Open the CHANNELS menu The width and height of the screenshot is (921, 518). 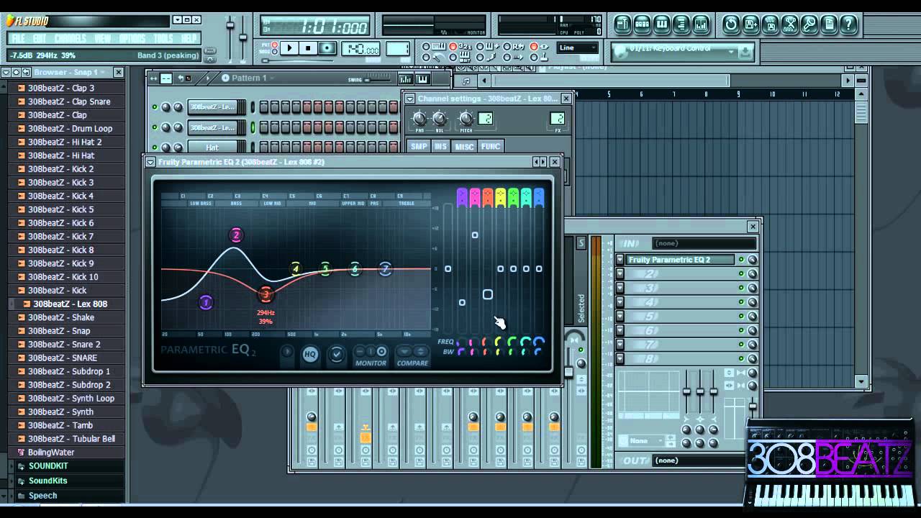click(x=70, y=38)
